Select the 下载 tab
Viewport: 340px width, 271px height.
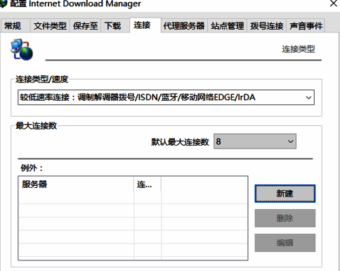(115, 25)
